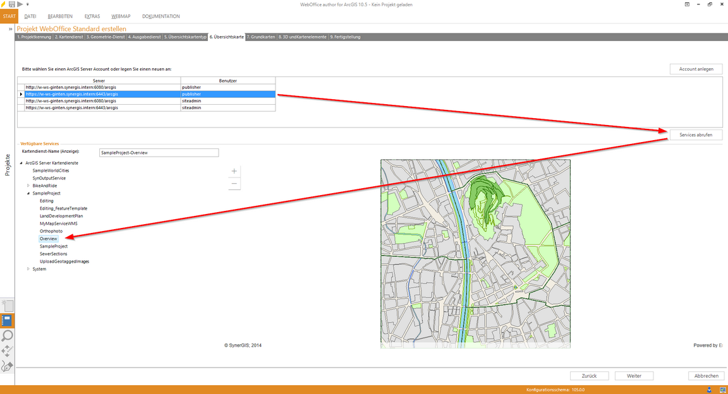Zoom out the map preview with minus button
Image resolution: width=728 pixels, height=394 pixels.
point(234,184)
